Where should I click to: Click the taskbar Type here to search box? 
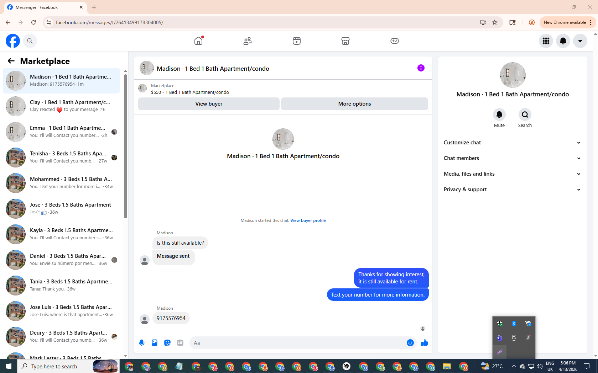[68, 366]
